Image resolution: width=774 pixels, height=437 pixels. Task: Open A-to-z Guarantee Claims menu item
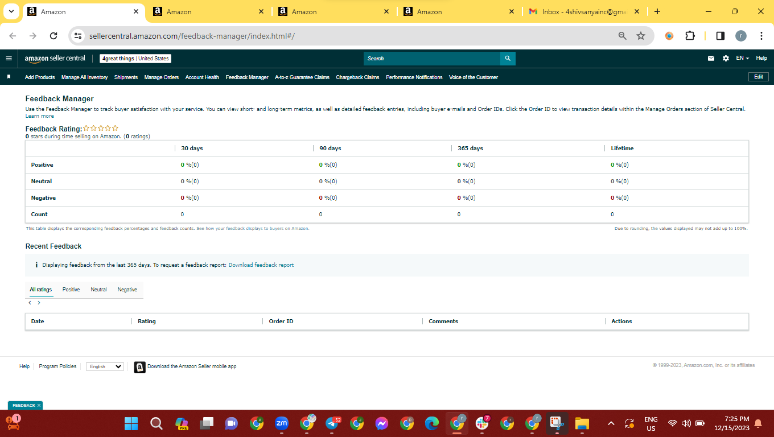click(x=302, y=77)
